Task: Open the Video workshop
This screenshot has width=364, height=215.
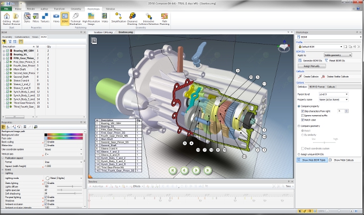Action: coord(105,18)
